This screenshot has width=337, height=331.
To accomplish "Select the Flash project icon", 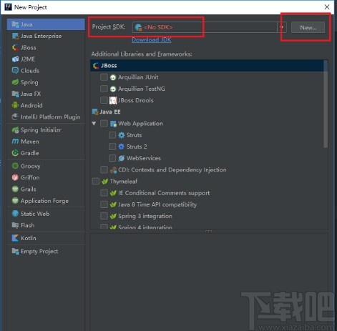I will pos(15,225).
